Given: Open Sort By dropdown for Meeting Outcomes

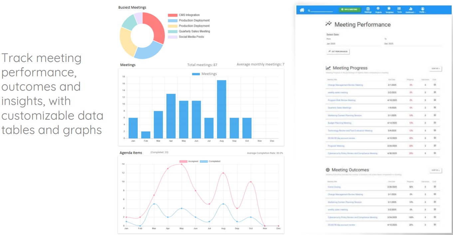Looking at the screenshot, I should click(x=435, y=170).
